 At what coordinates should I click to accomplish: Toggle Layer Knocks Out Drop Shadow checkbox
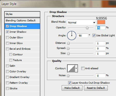point(70,83)
